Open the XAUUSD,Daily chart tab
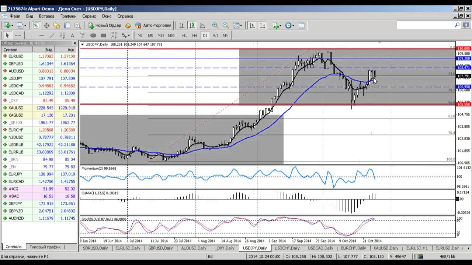Image resolution: width=472 pixels, height=265 pixels. point(386,248)
